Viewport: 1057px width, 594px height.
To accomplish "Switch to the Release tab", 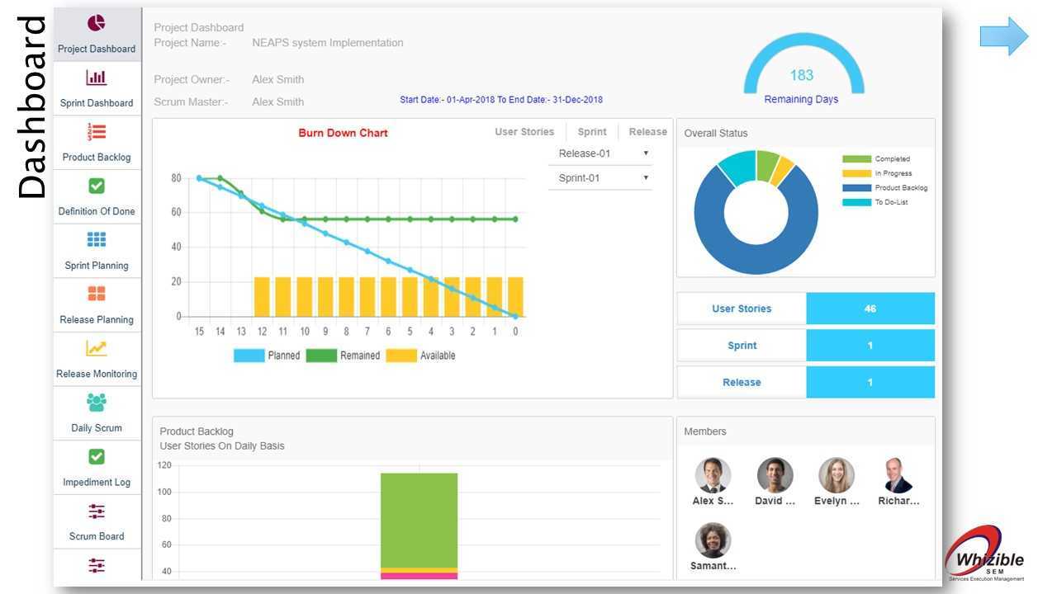I will 648,132.
